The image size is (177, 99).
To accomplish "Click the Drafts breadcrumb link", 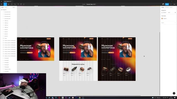I will click(x=84, y=4).
